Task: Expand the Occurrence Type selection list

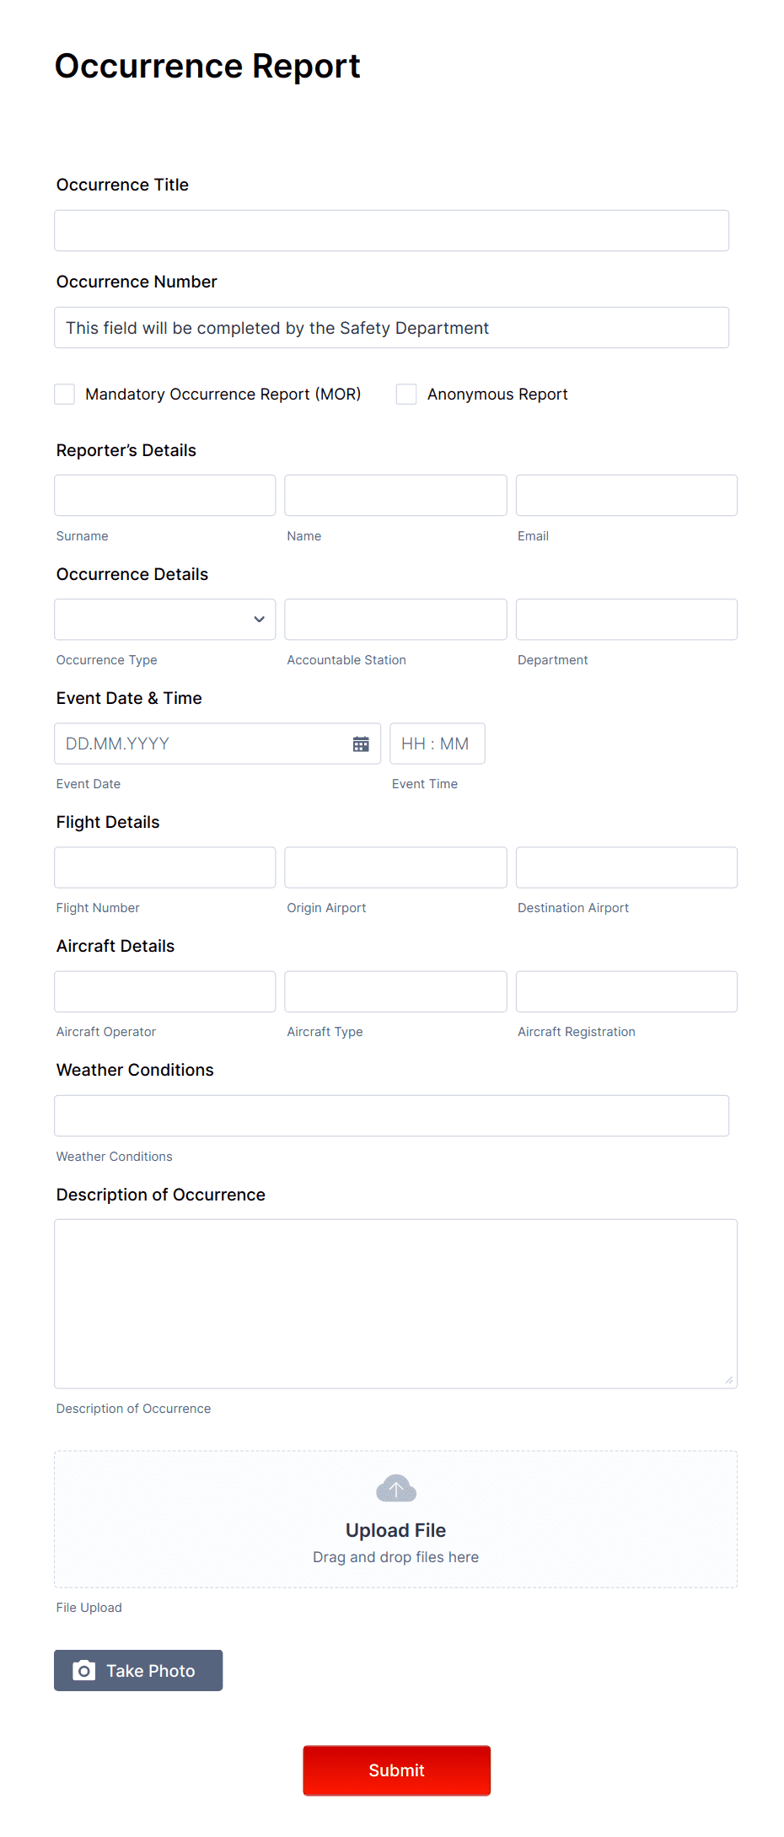Action: [164, 619]
